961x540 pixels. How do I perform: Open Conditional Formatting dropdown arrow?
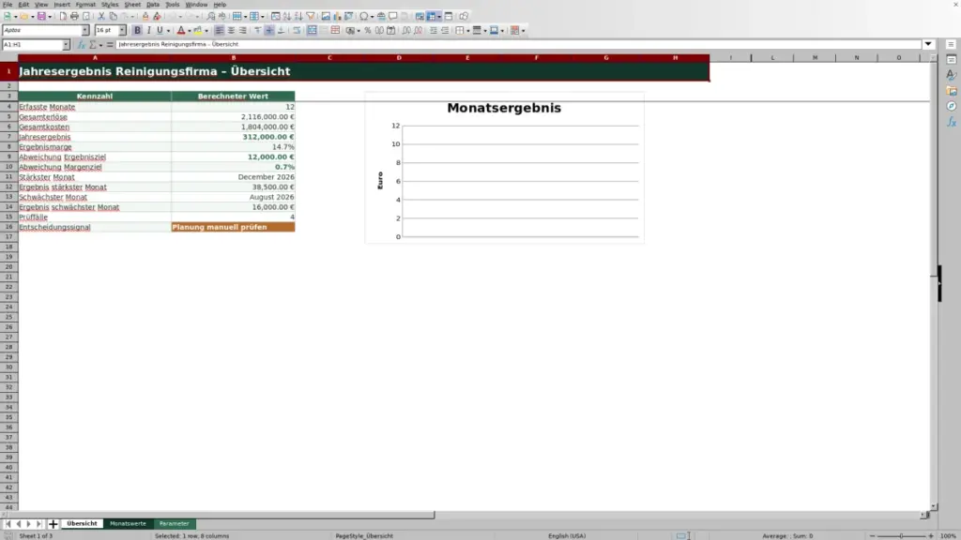[x=523, y=30]
